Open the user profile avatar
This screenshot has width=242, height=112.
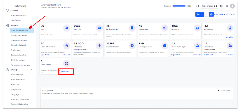tap(232, 6)
